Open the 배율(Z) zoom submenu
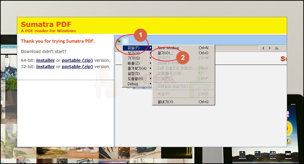Image resolution: width=304 pixels, height=164 pixels. click(137, 63)
